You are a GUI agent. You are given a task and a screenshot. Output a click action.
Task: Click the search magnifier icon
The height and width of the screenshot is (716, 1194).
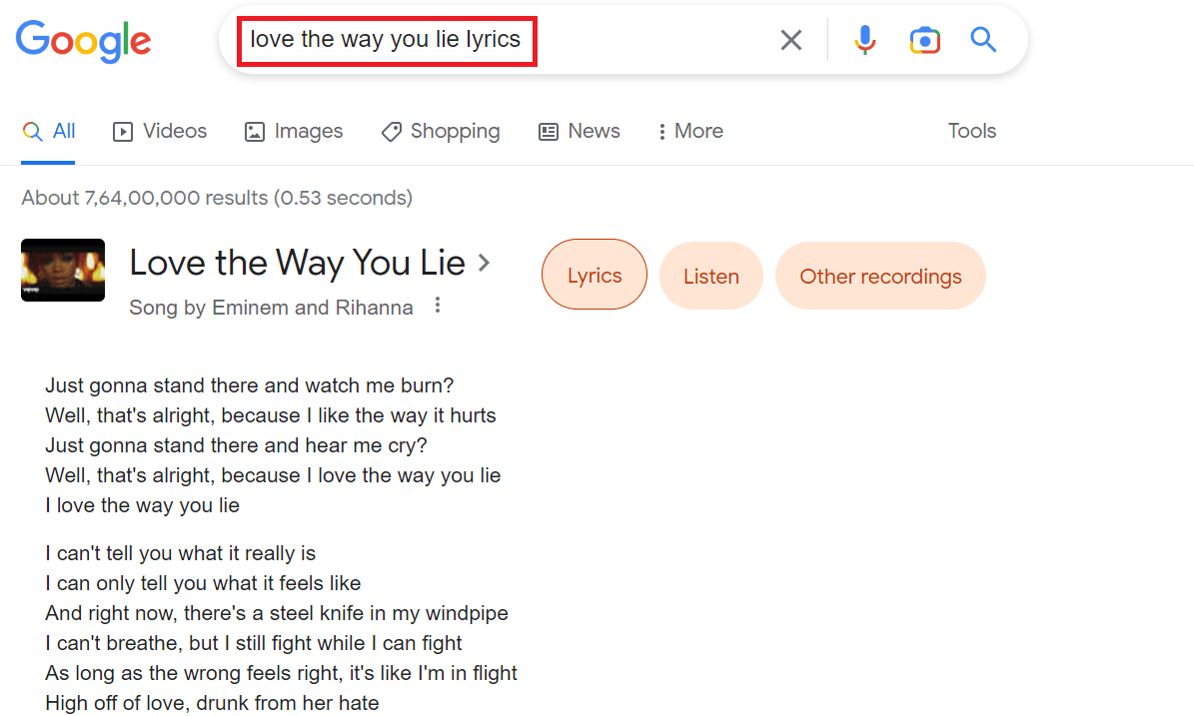click(983, 40)
